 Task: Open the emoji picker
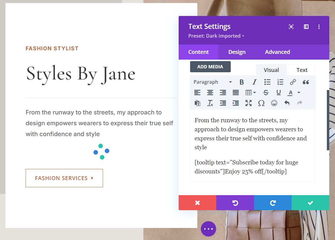[274, 103]
